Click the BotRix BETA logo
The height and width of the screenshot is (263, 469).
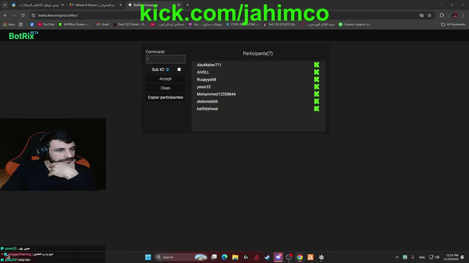(x=23, y=35)
